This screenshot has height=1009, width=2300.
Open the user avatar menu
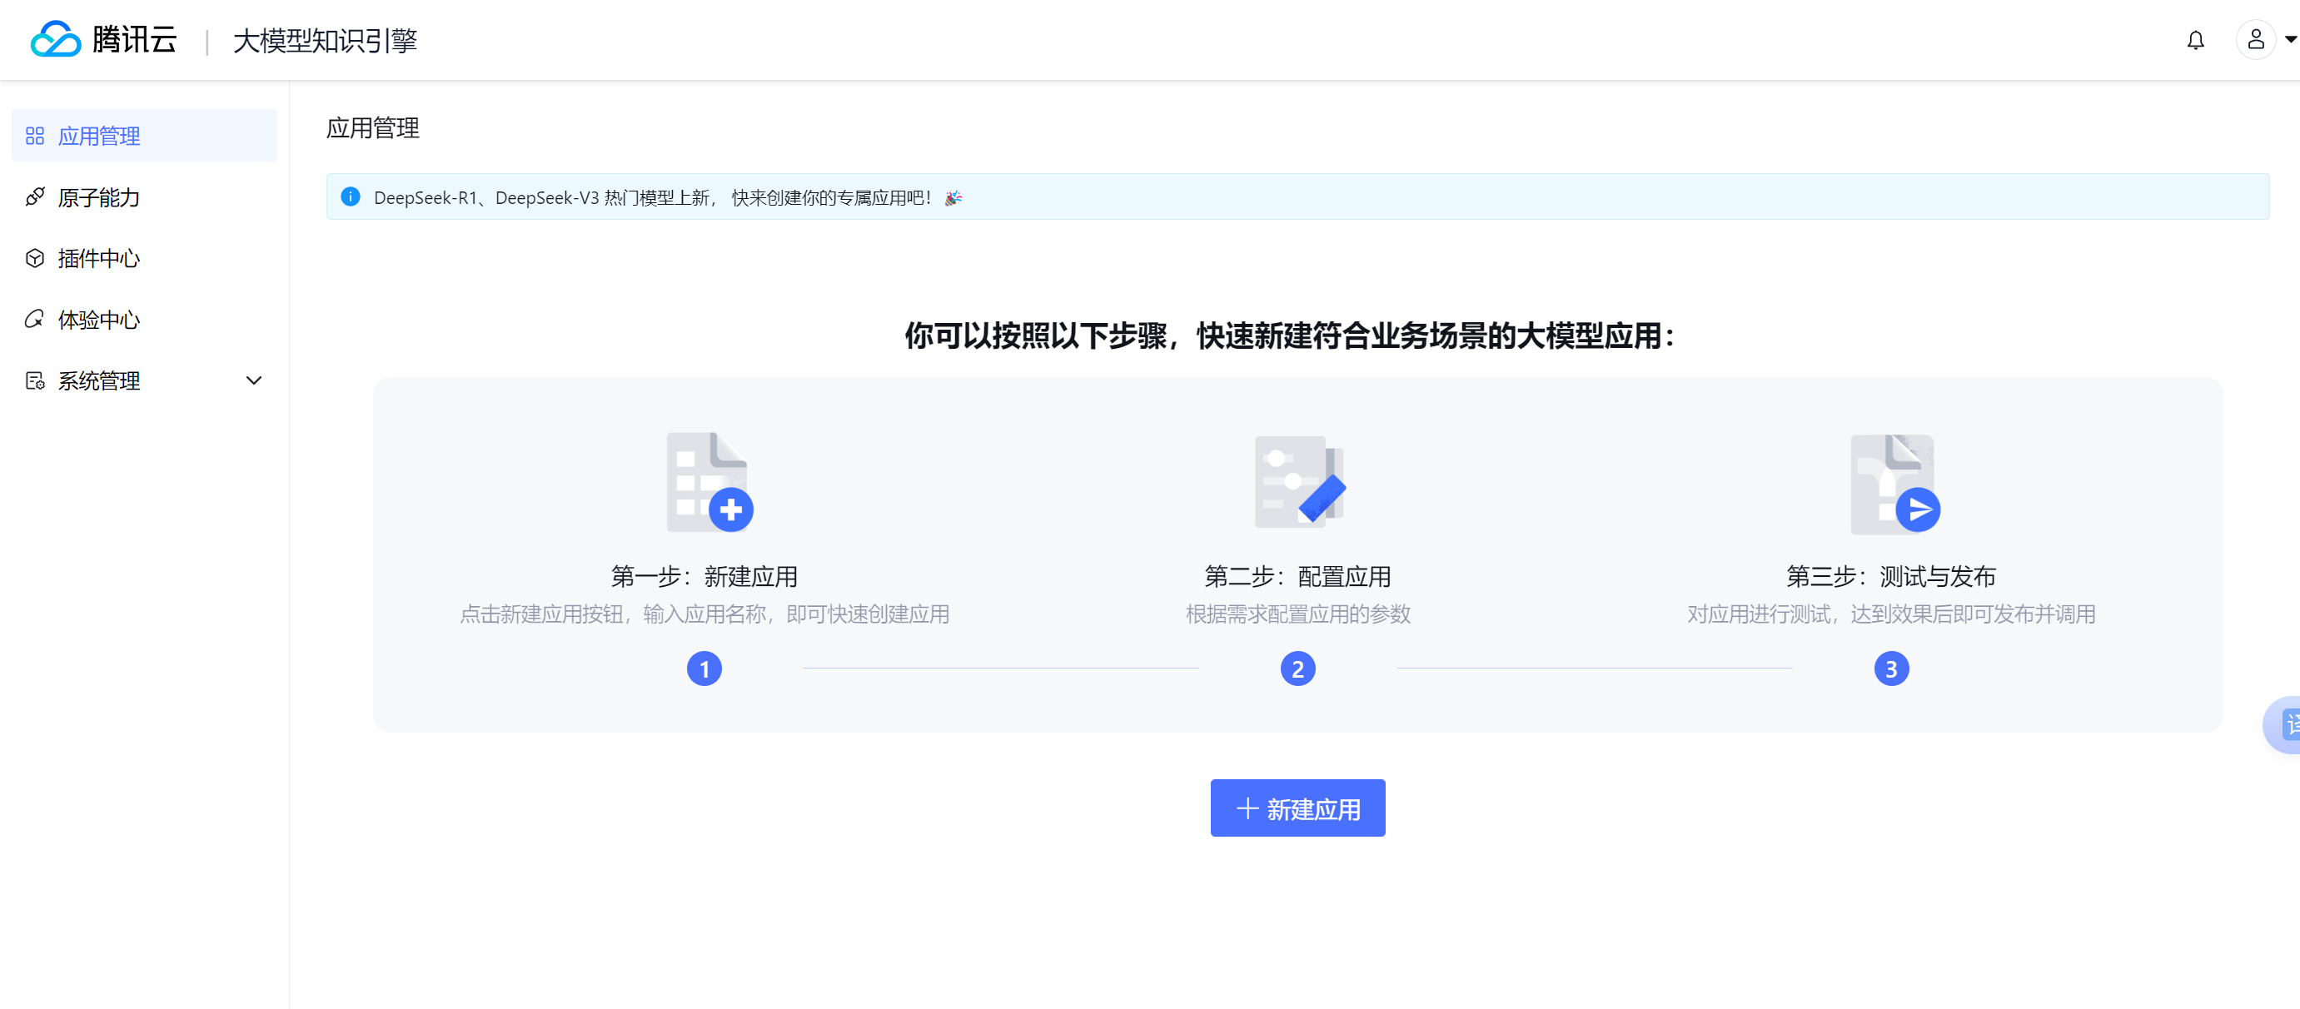click(2255, 39)
